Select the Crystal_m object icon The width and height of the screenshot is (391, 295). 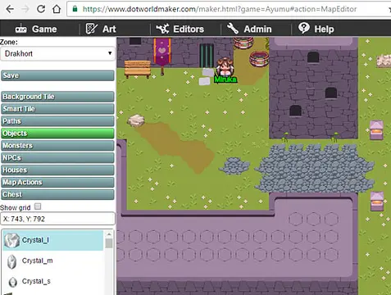click(11, 261)
